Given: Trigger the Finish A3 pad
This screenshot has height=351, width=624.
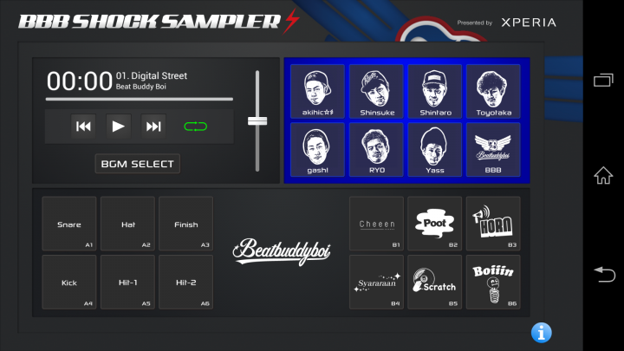Looking at the screenshot, I should point(185,224).
